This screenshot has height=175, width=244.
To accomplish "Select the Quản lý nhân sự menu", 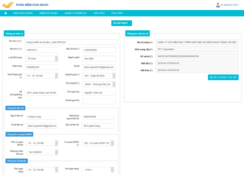I will (75, 13).
